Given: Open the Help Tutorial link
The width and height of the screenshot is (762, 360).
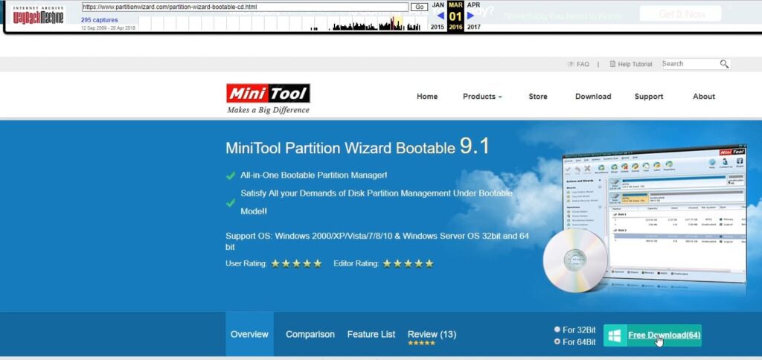Looking at the screenshot, I should [635, 64].
